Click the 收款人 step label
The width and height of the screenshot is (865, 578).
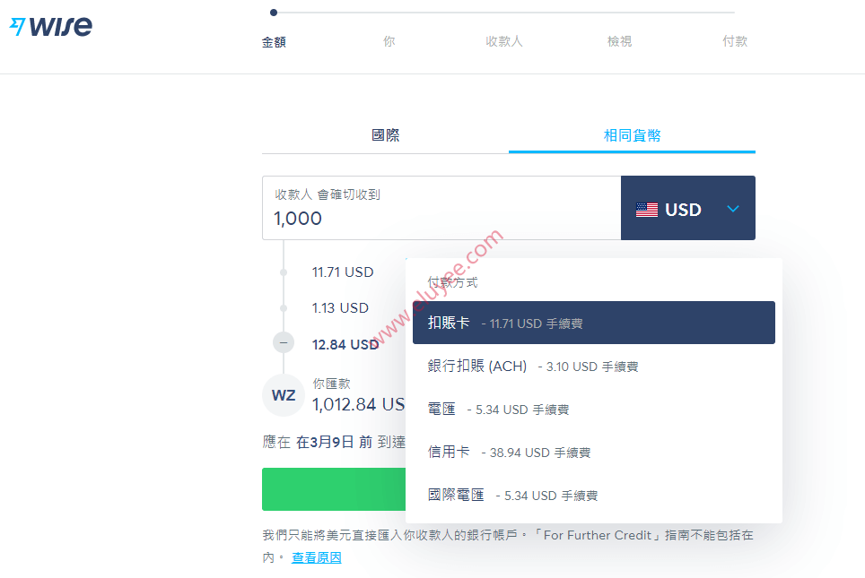[x=503, y=40]
